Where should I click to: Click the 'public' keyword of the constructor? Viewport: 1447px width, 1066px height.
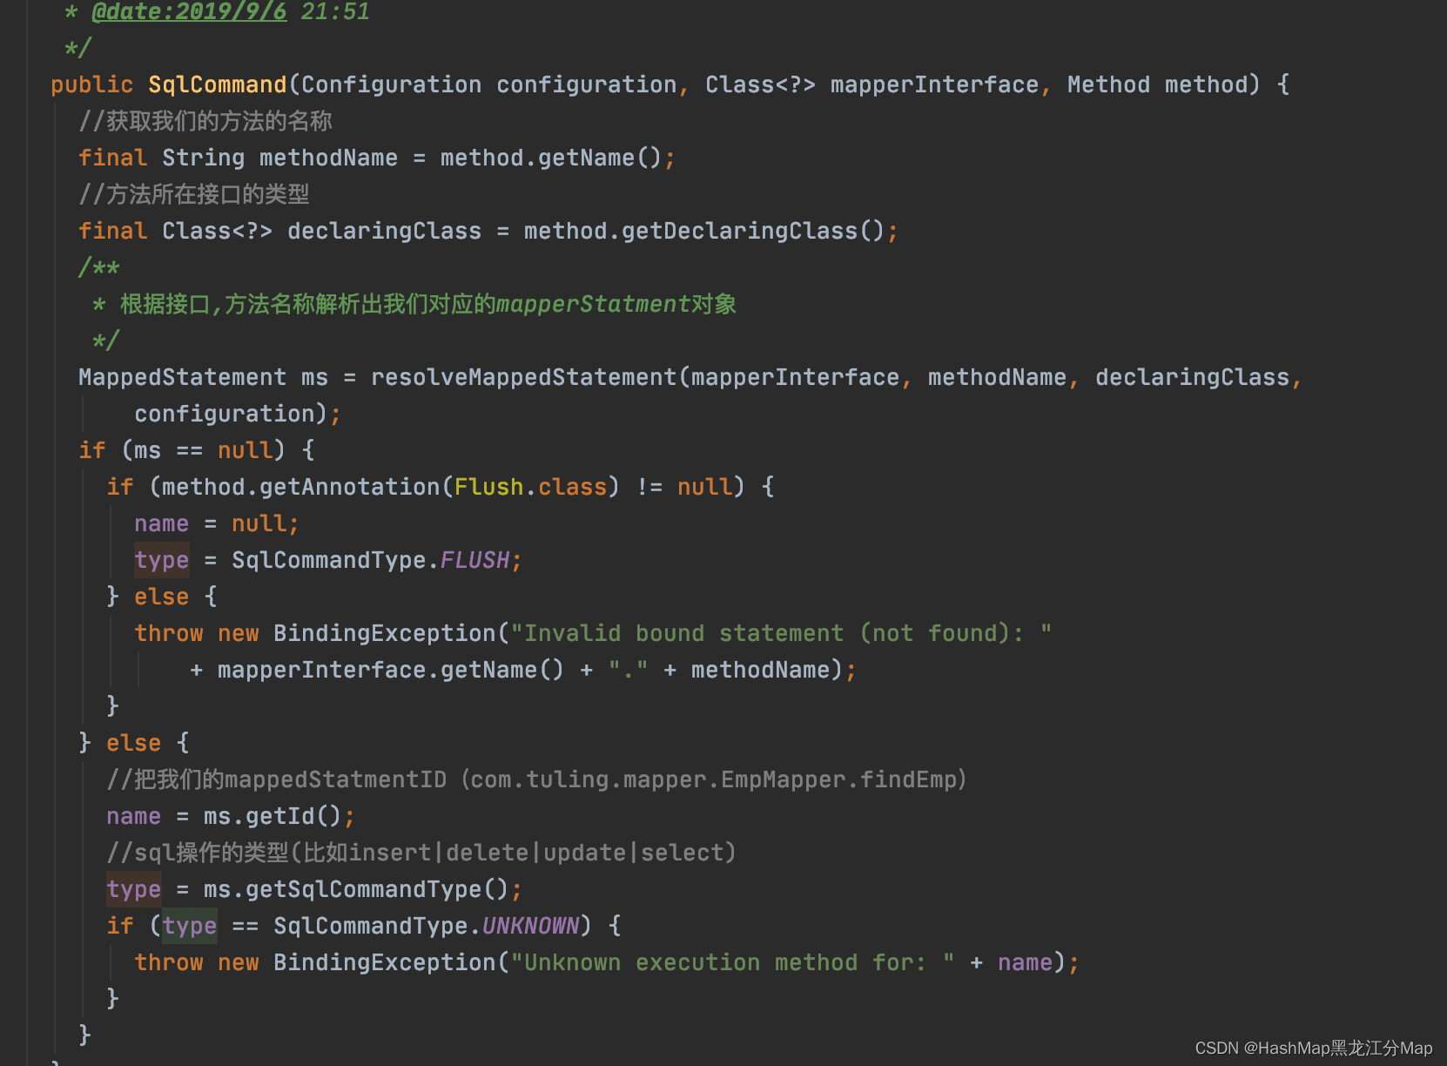[x=91, y=84]
